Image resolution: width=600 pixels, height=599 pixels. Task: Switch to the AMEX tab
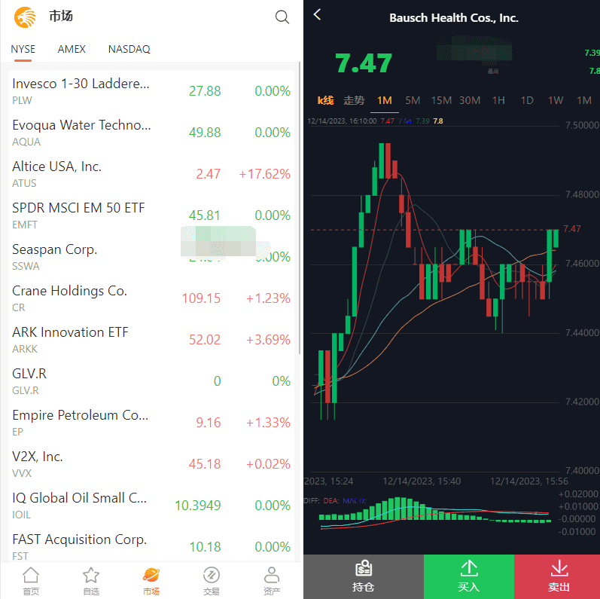(x=72, y=49)
